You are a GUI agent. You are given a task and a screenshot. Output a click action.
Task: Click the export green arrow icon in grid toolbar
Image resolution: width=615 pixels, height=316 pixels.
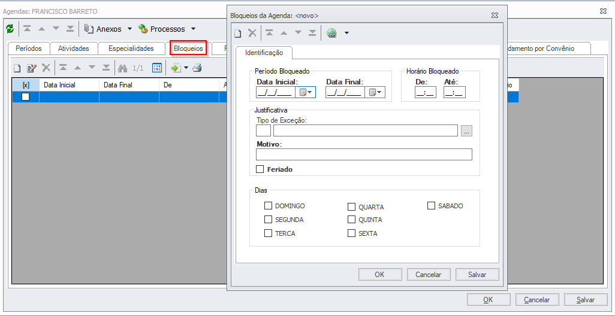point(175,68)
